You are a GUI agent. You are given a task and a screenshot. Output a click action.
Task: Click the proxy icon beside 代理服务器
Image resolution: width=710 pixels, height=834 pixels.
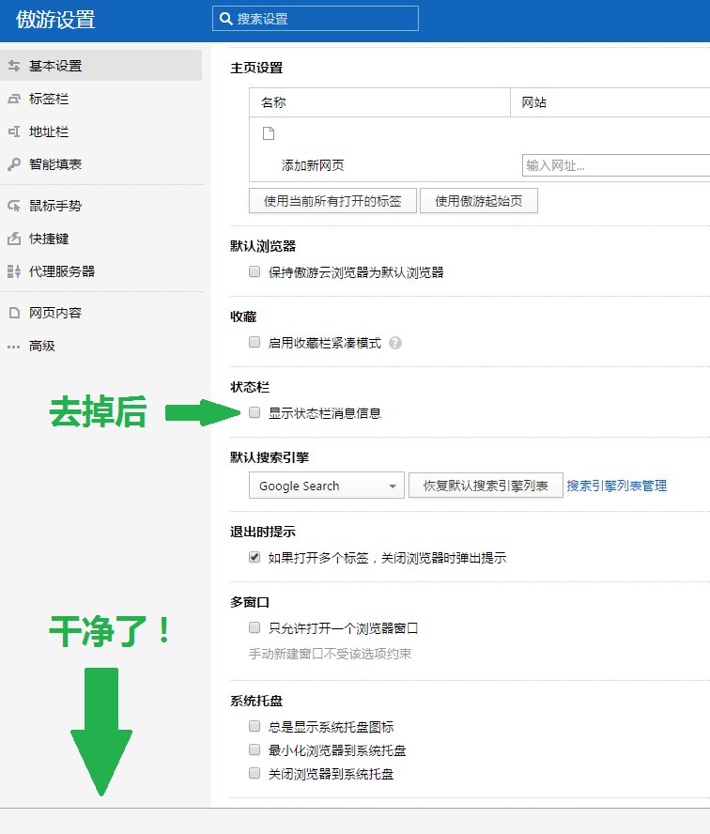click(14, 271)
